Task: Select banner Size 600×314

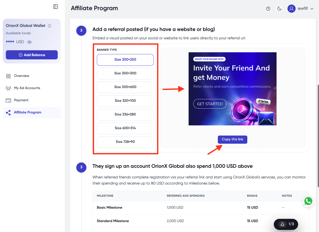Action: point(125,128)
